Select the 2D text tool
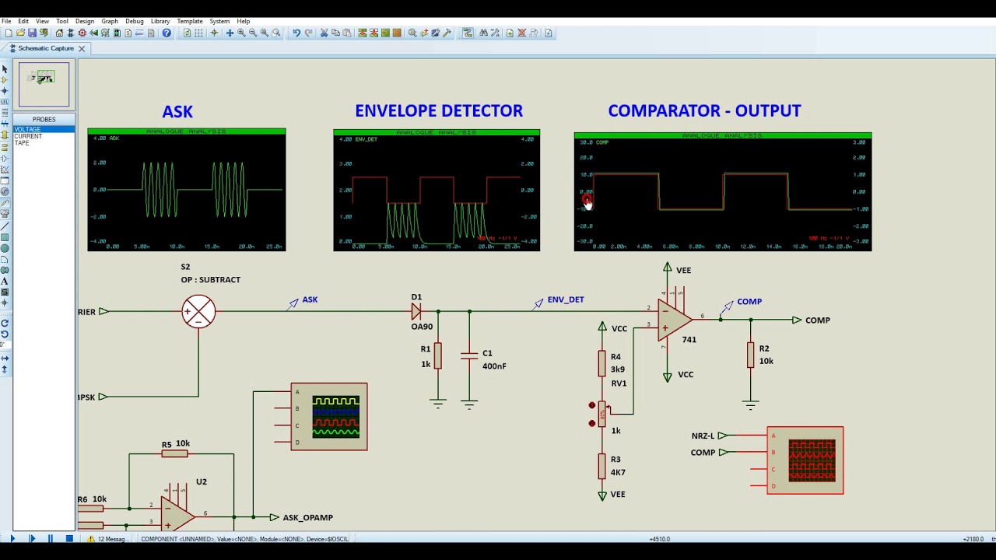Viewport: 996px width, 560px height. (x=5, y=281)
